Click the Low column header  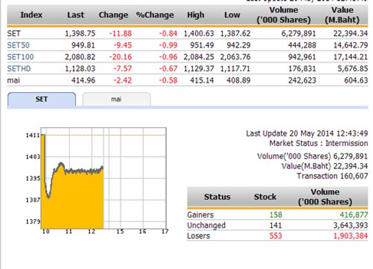click(x=232, y=15)
